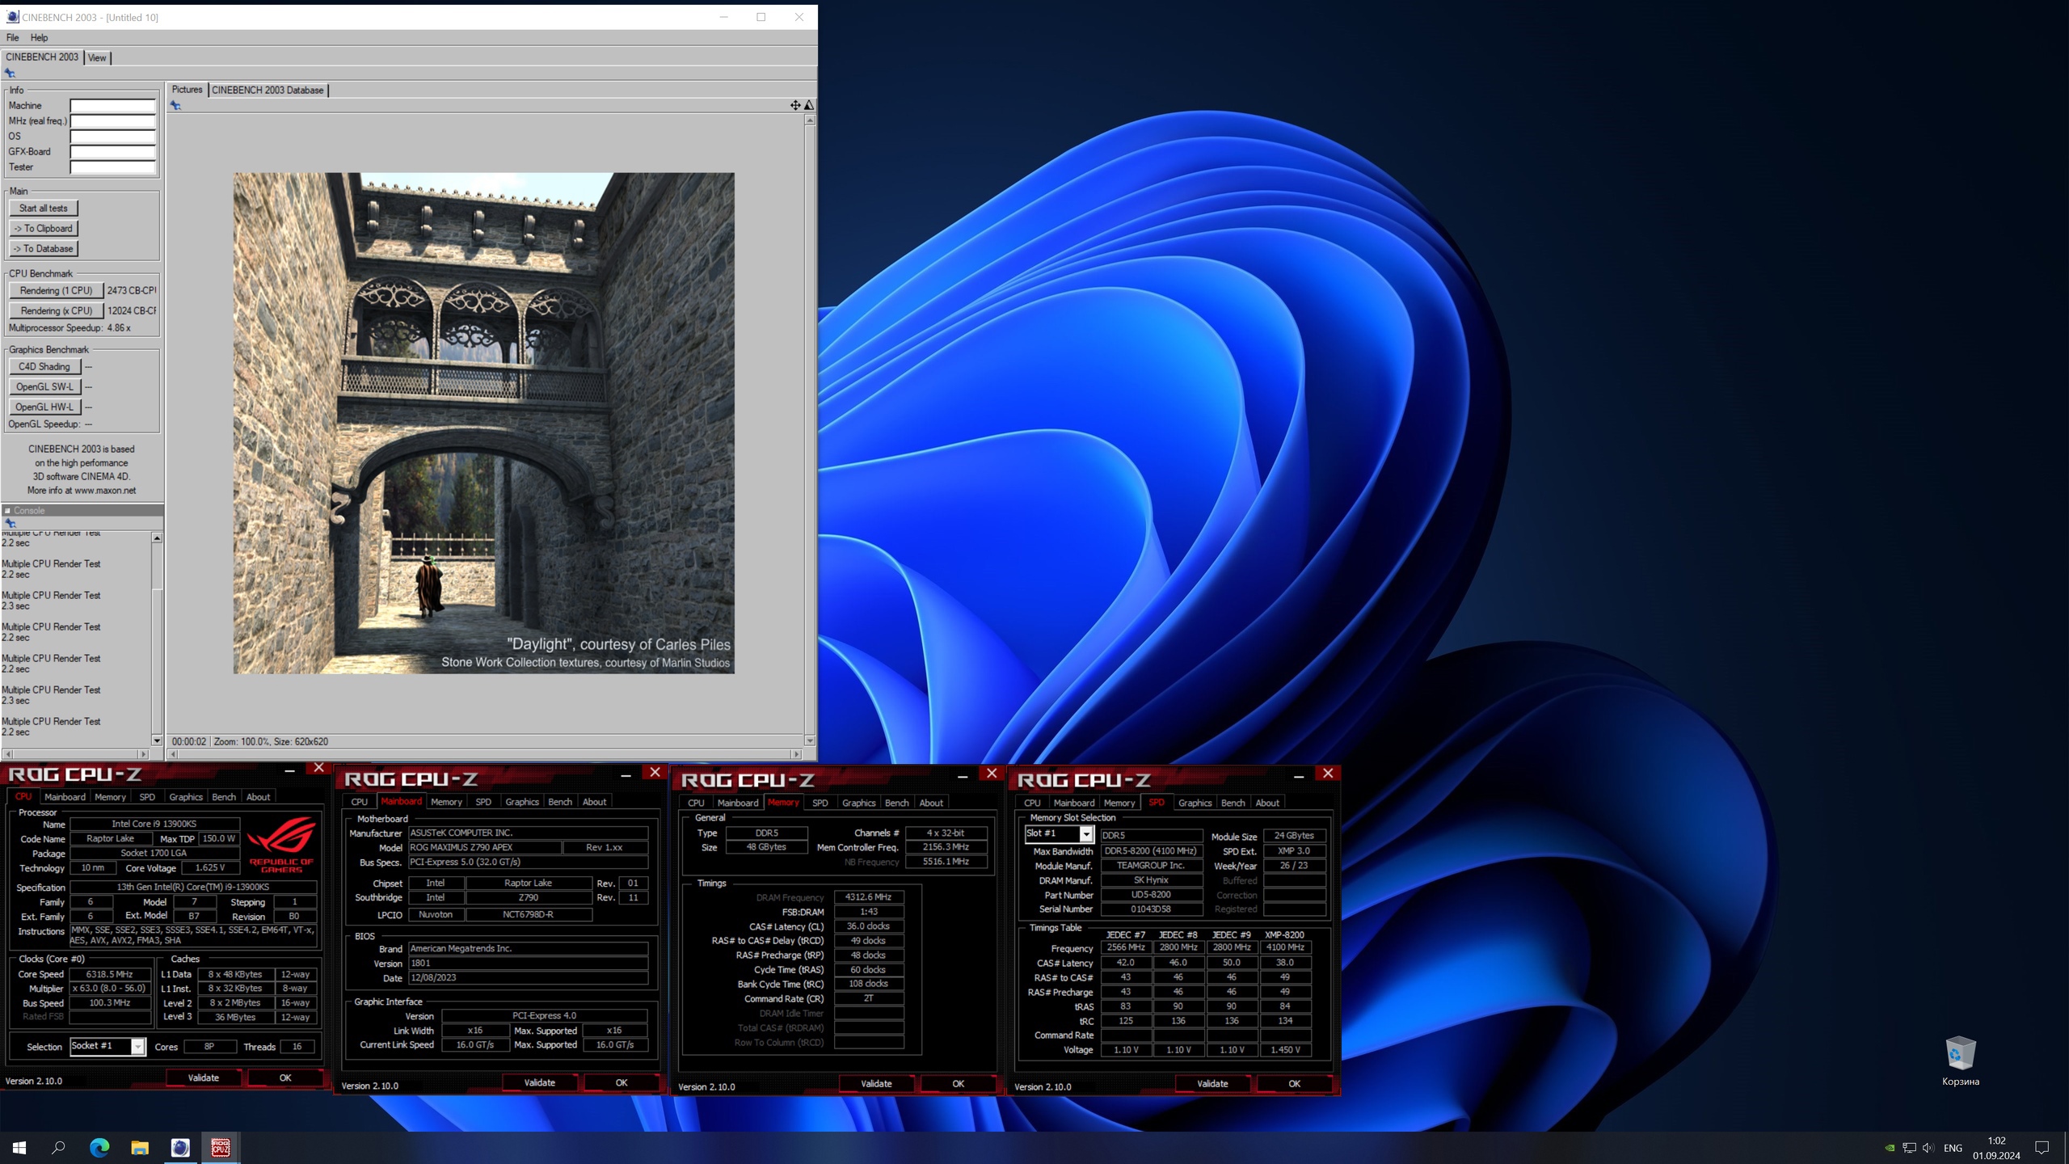The height and width of the screenshot is (1164, 2069).
Task: Click console scrollbar up arrow
Action: pyautogui.click(x=157, y=538)
